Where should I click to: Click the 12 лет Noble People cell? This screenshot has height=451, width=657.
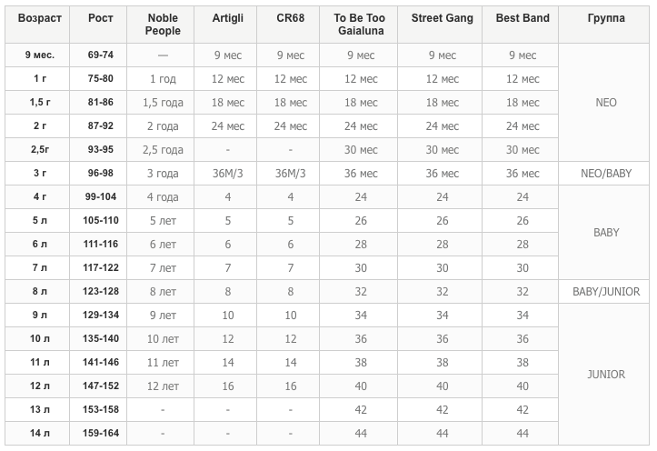click(x=164, y=386)
